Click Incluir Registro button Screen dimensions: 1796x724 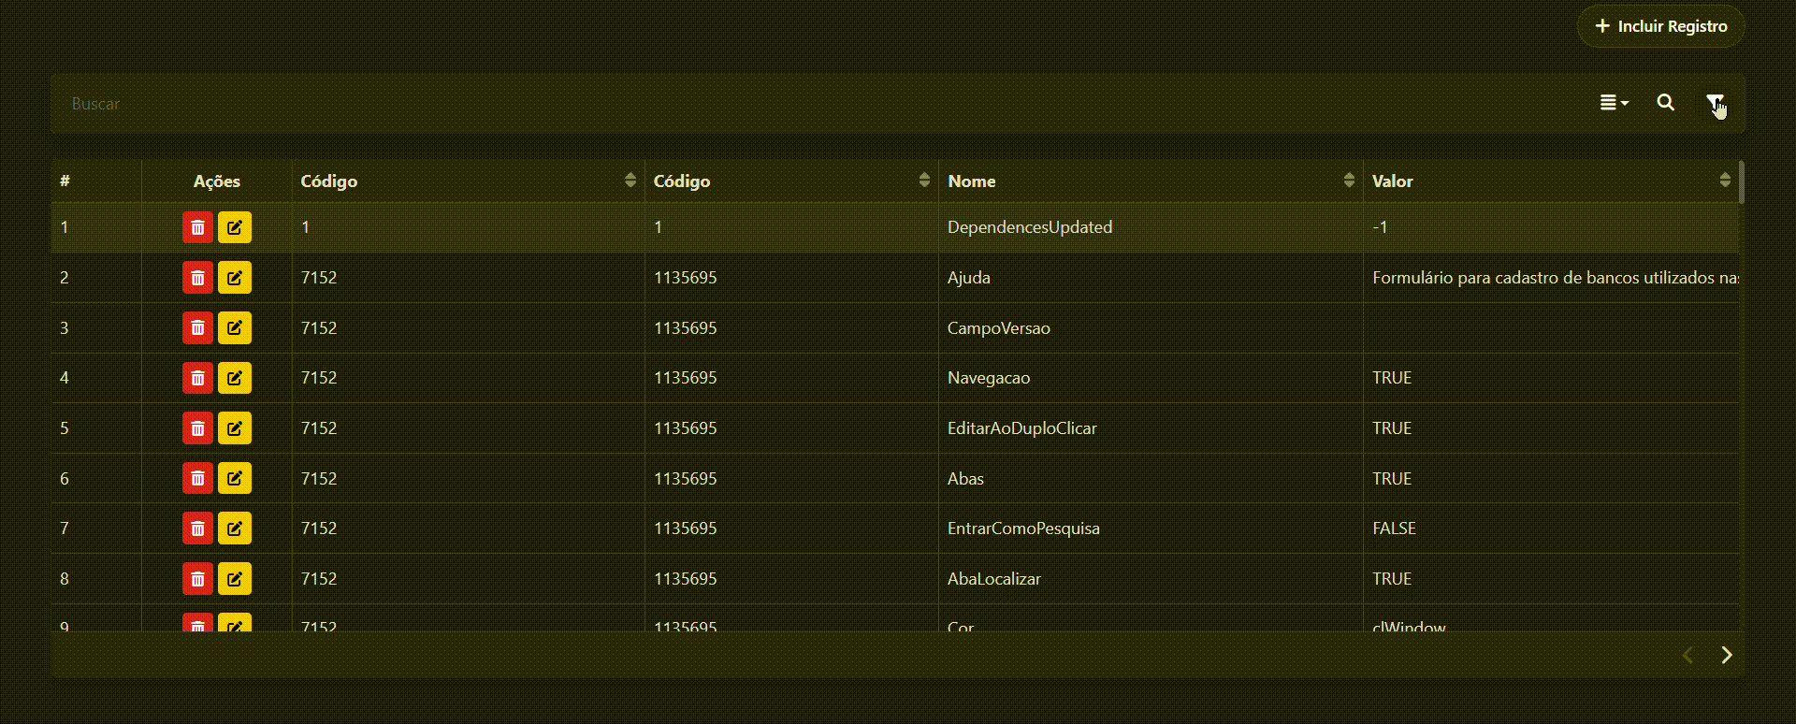(x=1660, y=26)
